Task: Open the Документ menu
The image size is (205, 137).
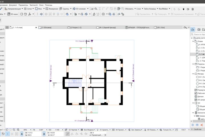Action: tap(13, 5)
